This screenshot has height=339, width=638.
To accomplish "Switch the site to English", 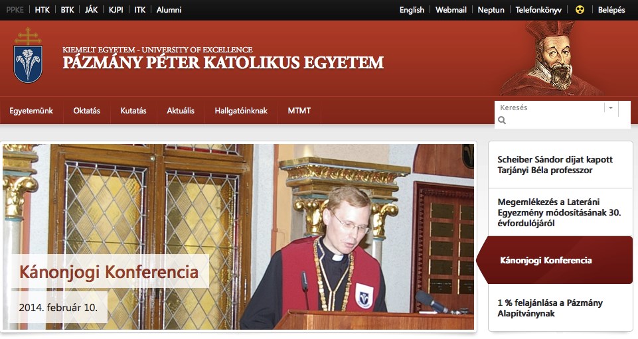I will tap(412, 10).
